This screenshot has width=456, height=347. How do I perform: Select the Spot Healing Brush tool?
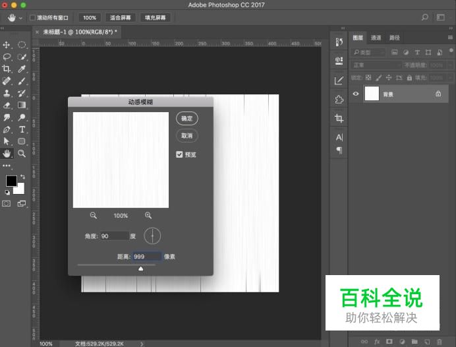(7, 81)
